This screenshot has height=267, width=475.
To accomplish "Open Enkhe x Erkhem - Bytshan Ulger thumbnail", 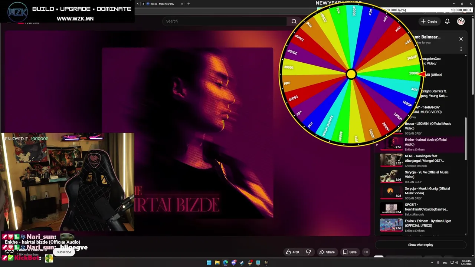I will pos(391,225).
